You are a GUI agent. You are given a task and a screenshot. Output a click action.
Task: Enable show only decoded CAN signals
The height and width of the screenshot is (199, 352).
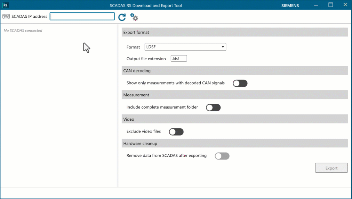(240, 83)
